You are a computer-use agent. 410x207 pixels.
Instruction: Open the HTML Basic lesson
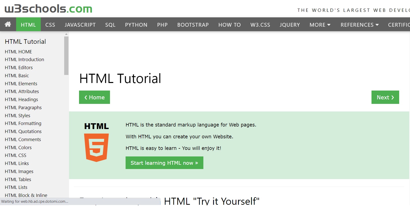click(17, 76)
